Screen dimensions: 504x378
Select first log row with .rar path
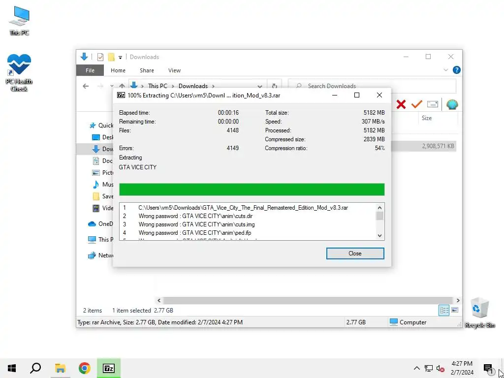pos(248,208)
